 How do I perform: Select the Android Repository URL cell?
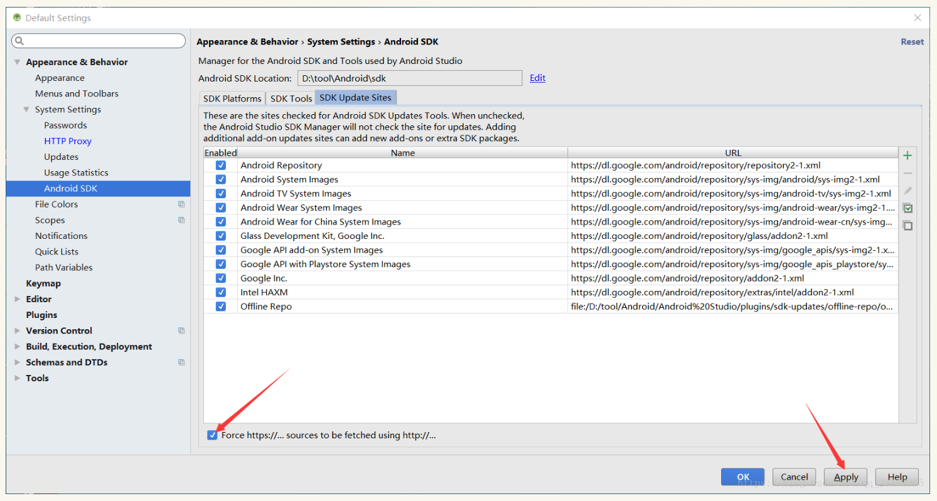[732, 166]
